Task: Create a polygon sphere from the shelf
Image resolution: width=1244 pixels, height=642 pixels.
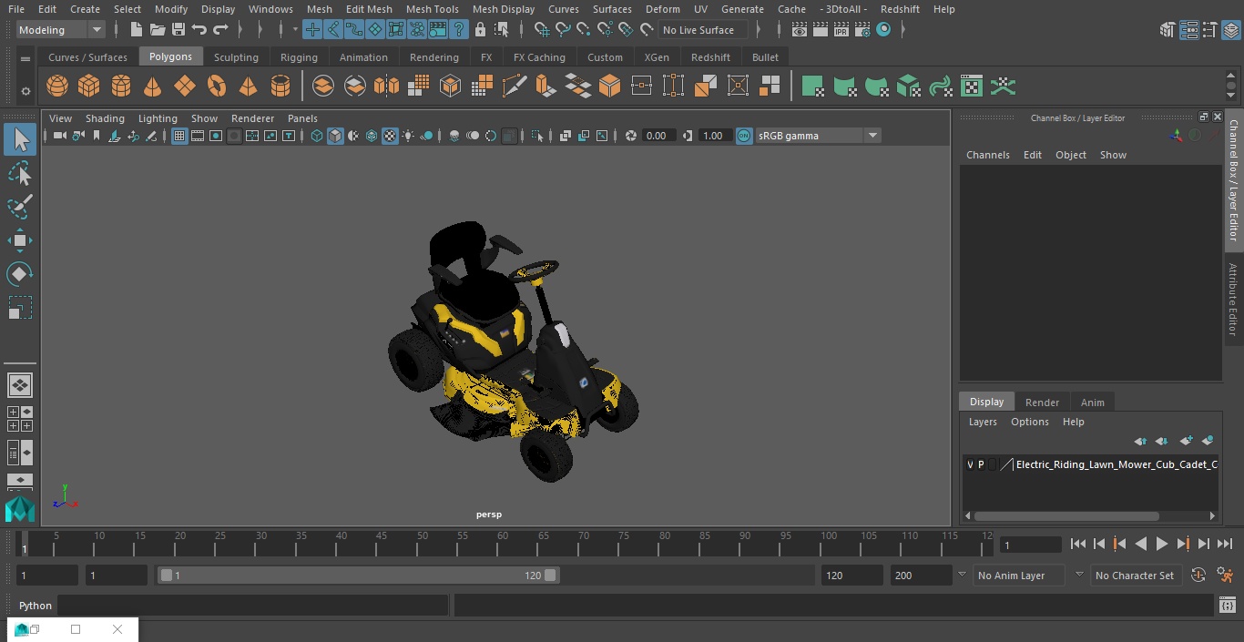Action: (x=57, y=87)
